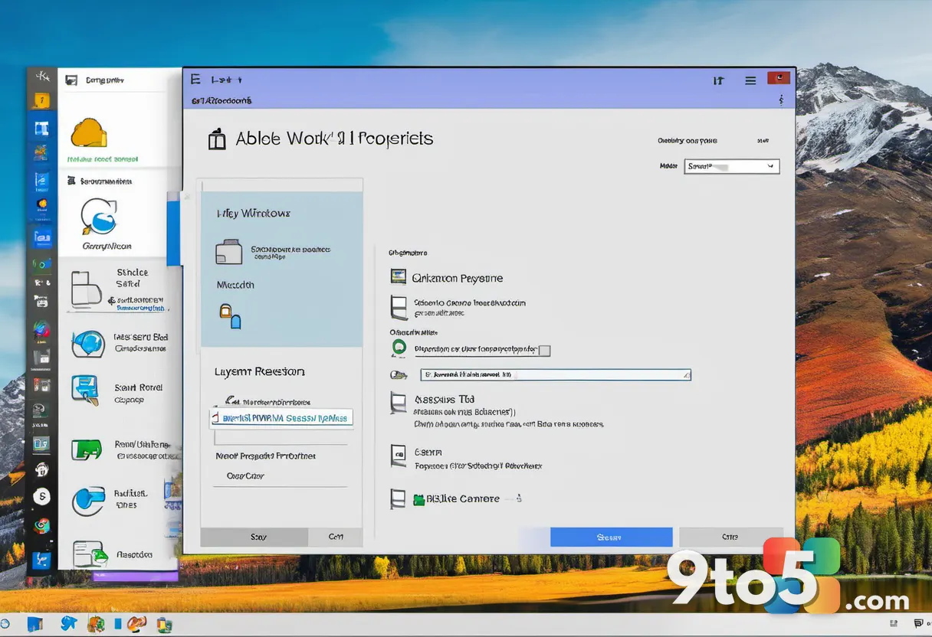The height and width of the screenshot is (637, 932).
Task: Click the green folder icon beside Rerm/Uitifeng
Action: [87, 449]
